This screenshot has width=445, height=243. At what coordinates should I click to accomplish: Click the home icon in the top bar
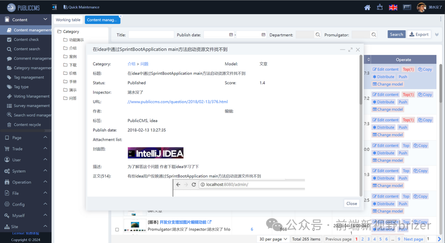tap(367, 7)
